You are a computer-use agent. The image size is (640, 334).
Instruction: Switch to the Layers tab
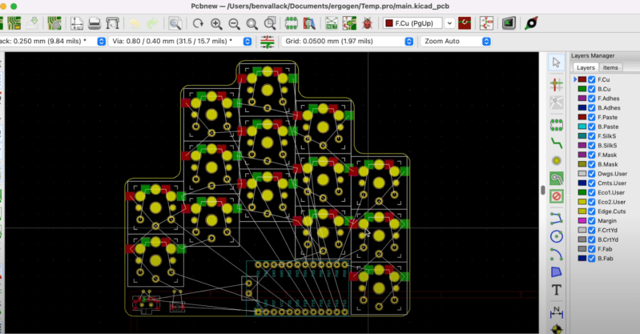(x=586, y=68)
